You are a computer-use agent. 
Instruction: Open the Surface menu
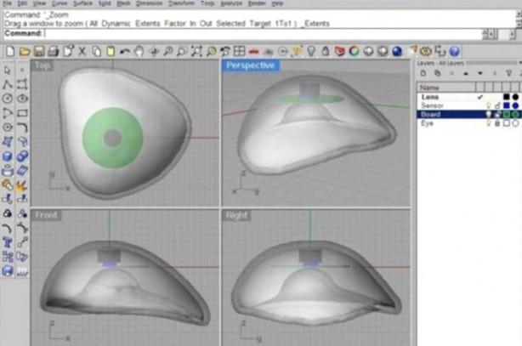(x=81, y=3)
